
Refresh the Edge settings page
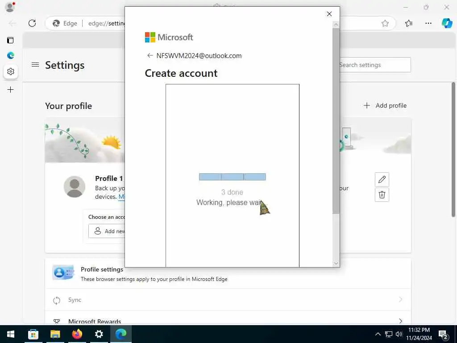click(x=32, y=23)
